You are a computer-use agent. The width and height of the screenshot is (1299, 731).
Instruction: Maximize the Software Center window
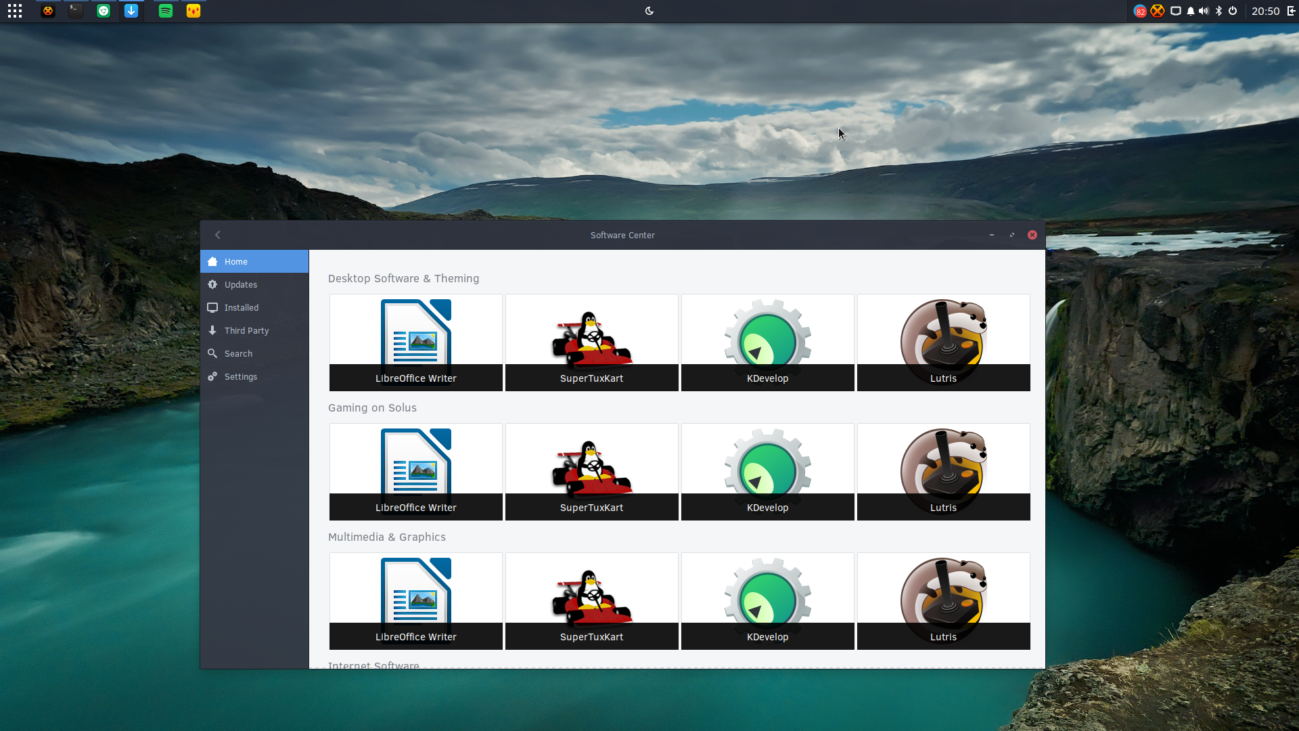coord(1012,235)
